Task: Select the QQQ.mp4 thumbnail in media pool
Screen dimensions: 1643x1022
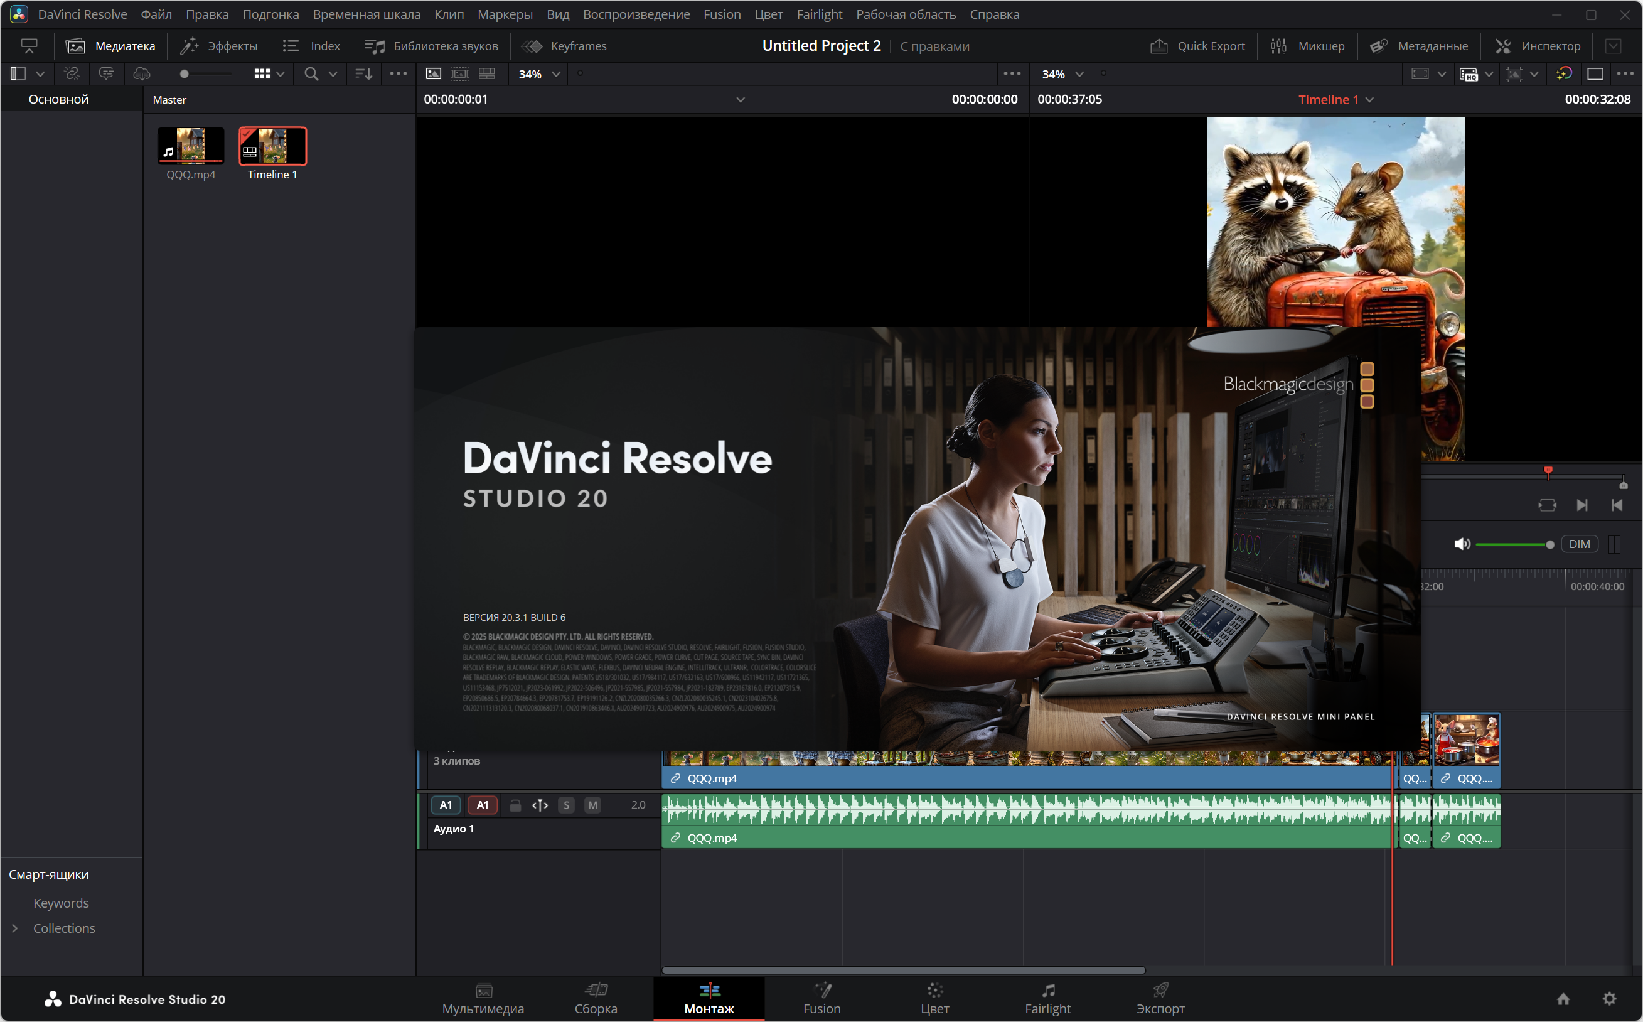Action: tap(191, 145)
